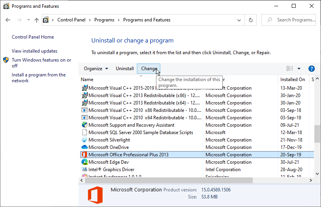Select the Visual C++ 2015-2019 row icon
Viewport: 321px width, 207px height.
[85, 88]
